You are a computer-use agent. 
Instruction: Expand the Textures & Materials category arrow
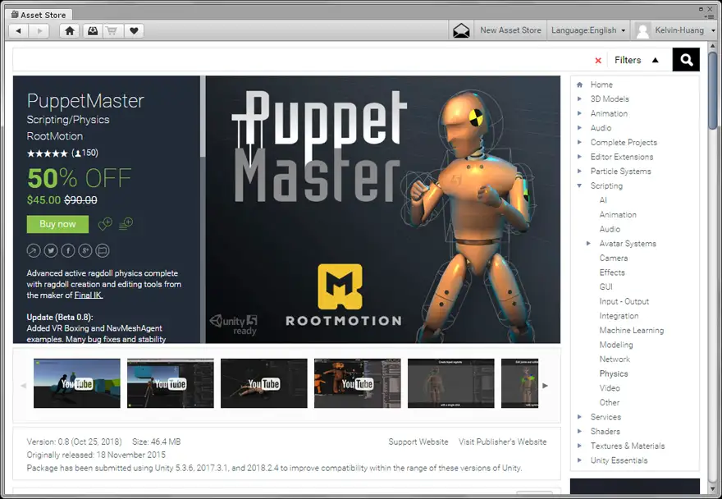tap(580, 446)
